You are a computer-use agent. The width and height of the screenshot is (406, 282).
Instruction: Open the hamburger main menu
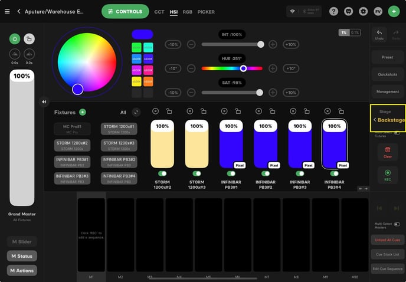point(7,12)
